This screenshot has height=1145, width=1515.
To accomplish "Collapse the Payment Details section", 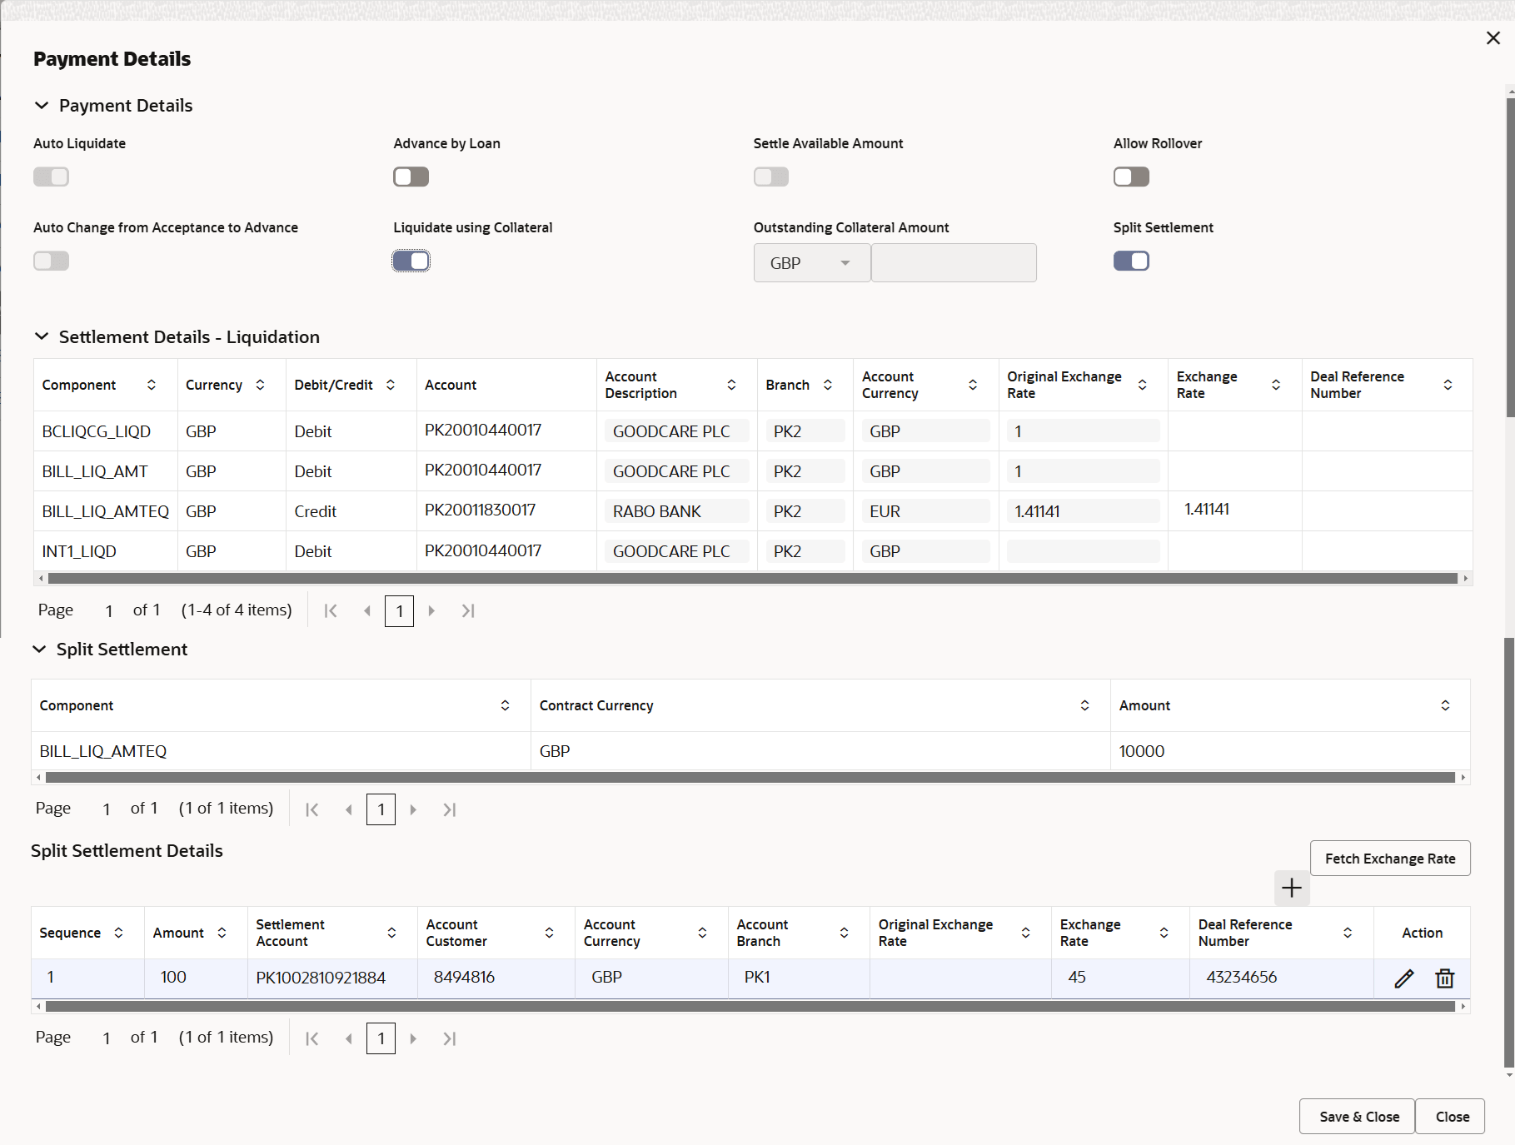I will [x=42, y=105].
